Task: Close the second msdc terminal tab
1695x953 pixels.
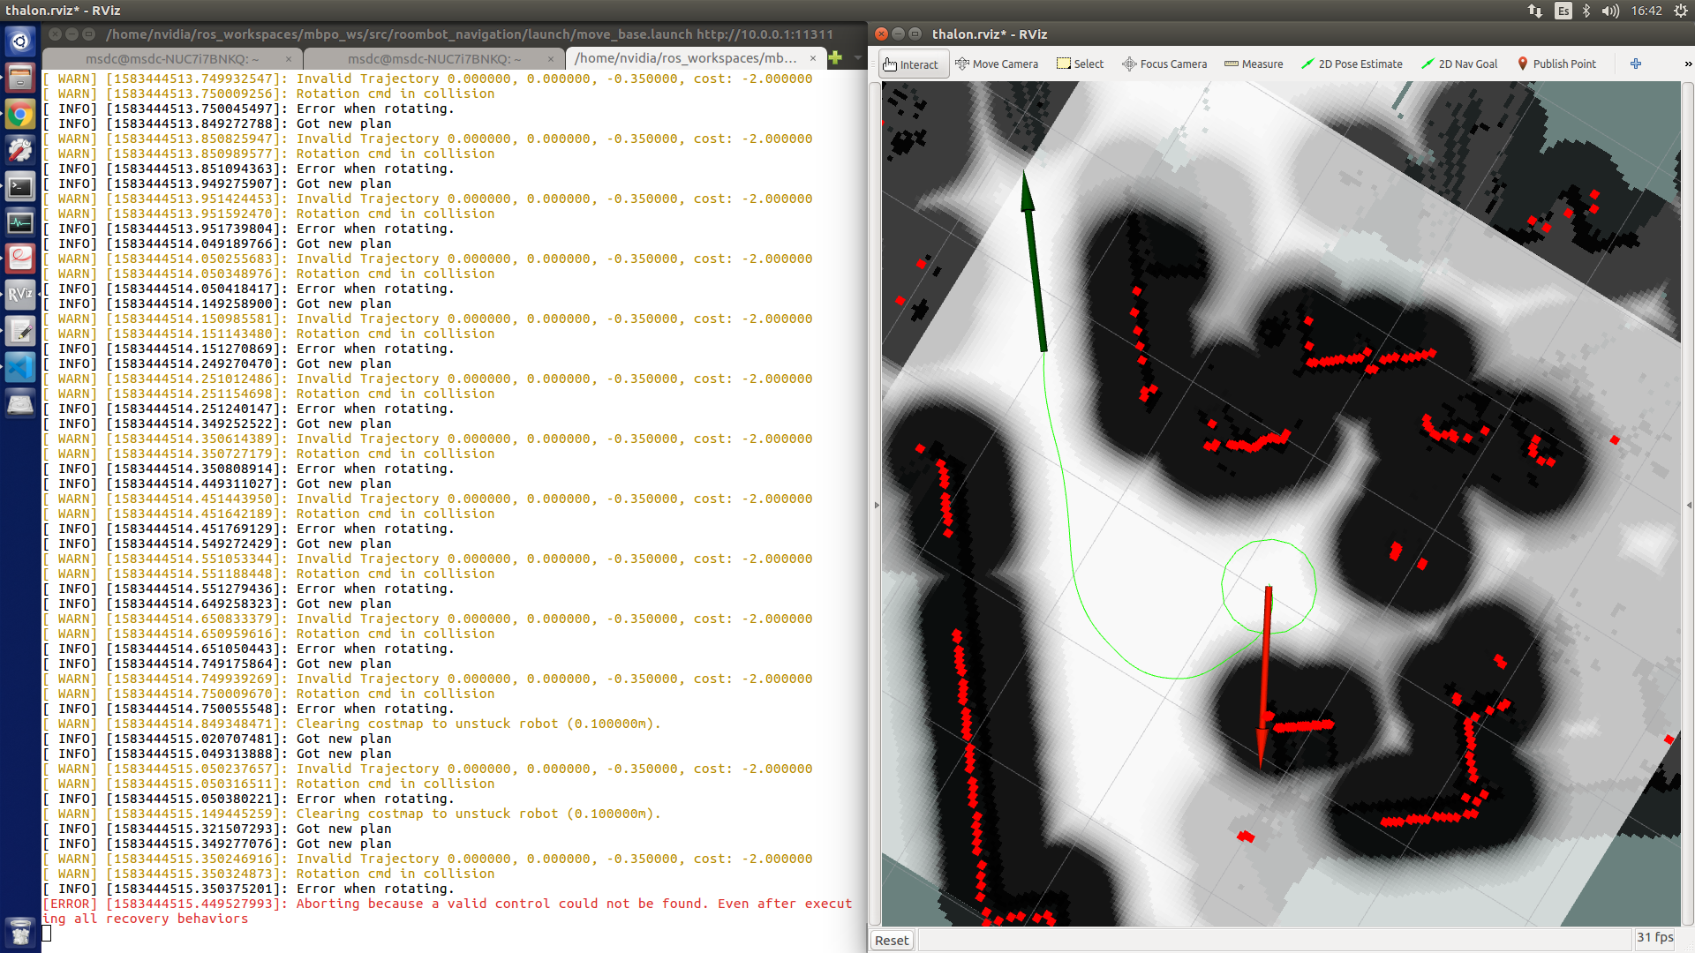Action: click(x=551, y=59)
